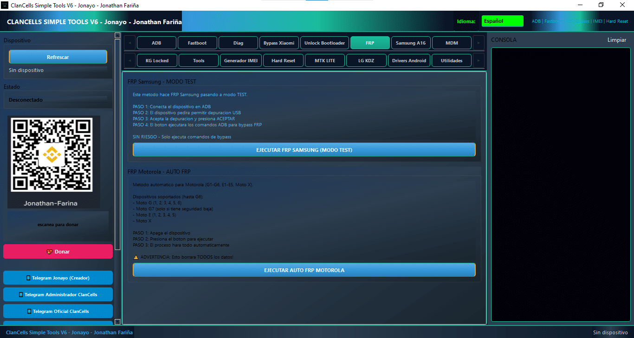
Task: Open Telegram Oficial ClanCells link
Action: [x=58, y=311]
